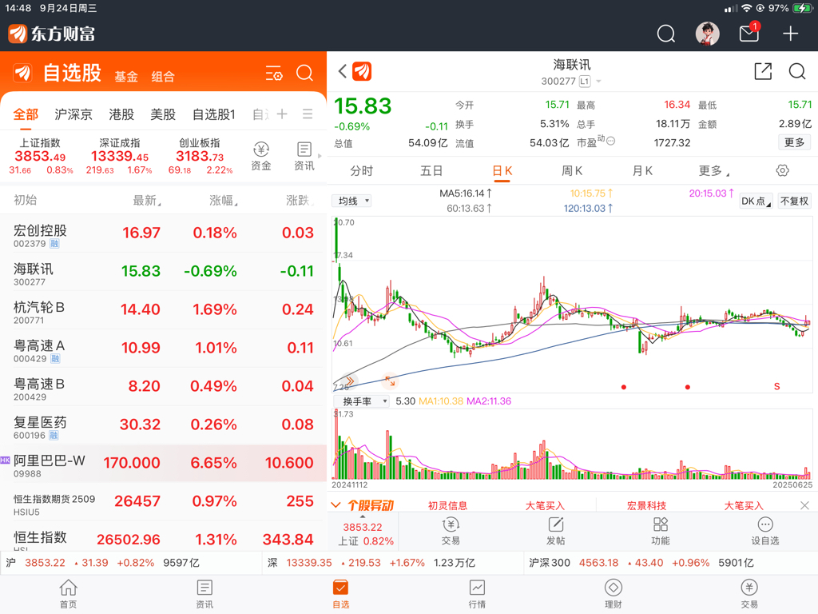Viewport: 818px width, 614px height.
Task: Sort watchlist by 最新 price
Action: point(147,201)
